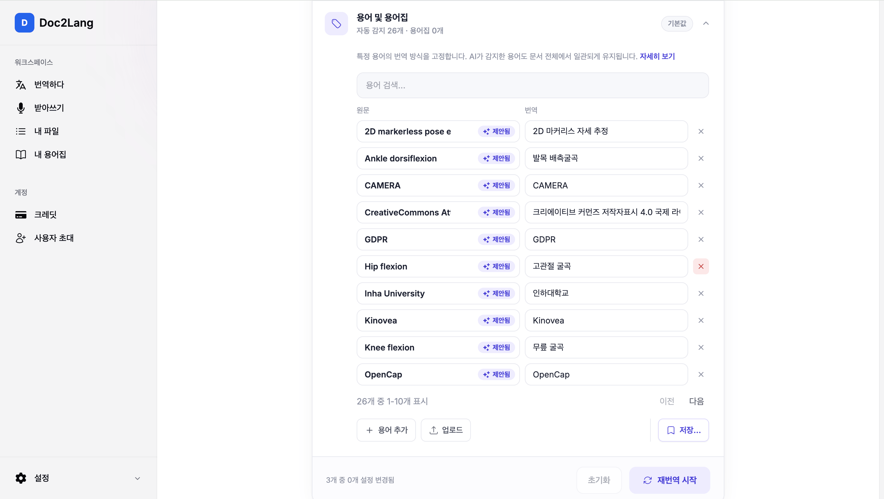884x499 pixels.
Task: Click the credit card icon beside 크레딧
Action: tap(21, 215)
